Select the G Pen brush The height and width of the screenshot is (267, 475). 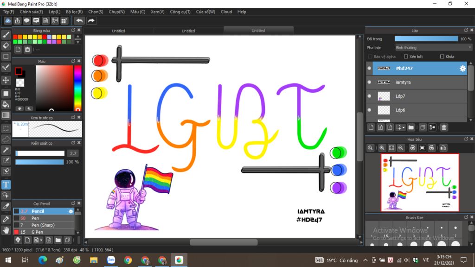coord(43,232)
